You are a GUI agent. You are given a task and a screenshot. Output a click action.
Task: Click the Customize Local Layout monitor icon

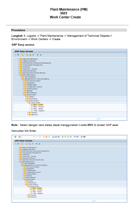point(84,137)
